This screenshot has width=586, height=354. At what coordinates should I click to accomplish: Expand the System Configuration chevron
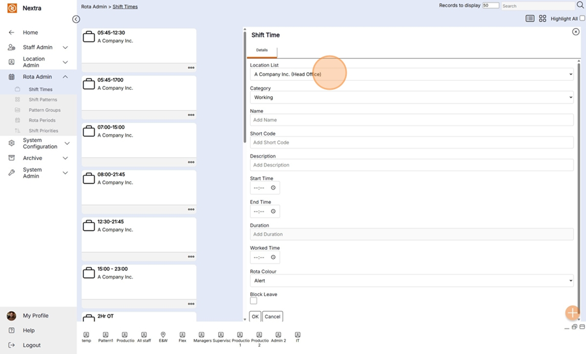(67, 143)
